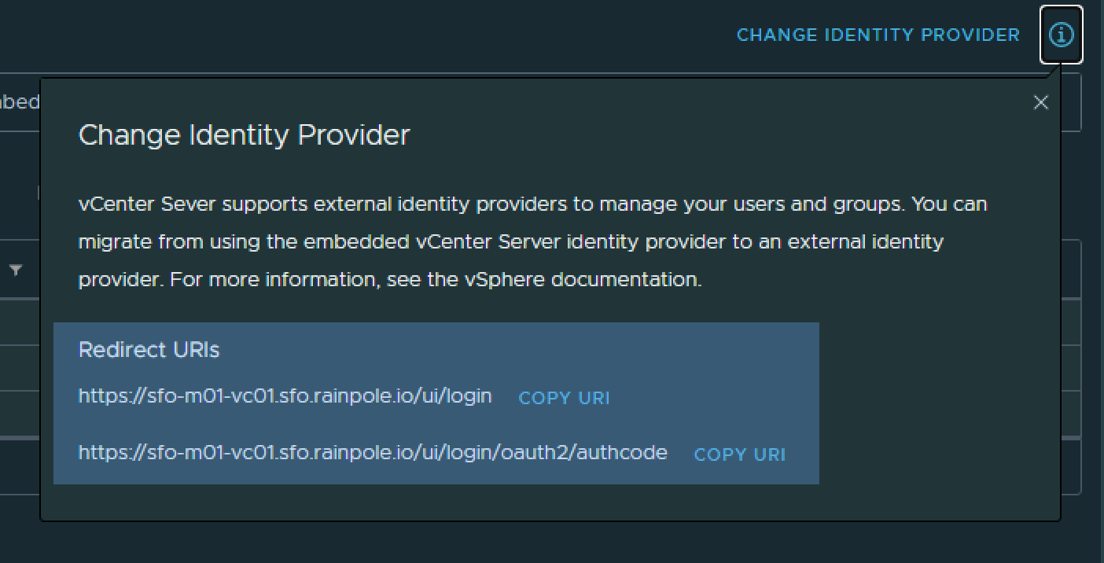
Task: Click the info icon beside Change Identity Provider
Action: click(1061, 35)
